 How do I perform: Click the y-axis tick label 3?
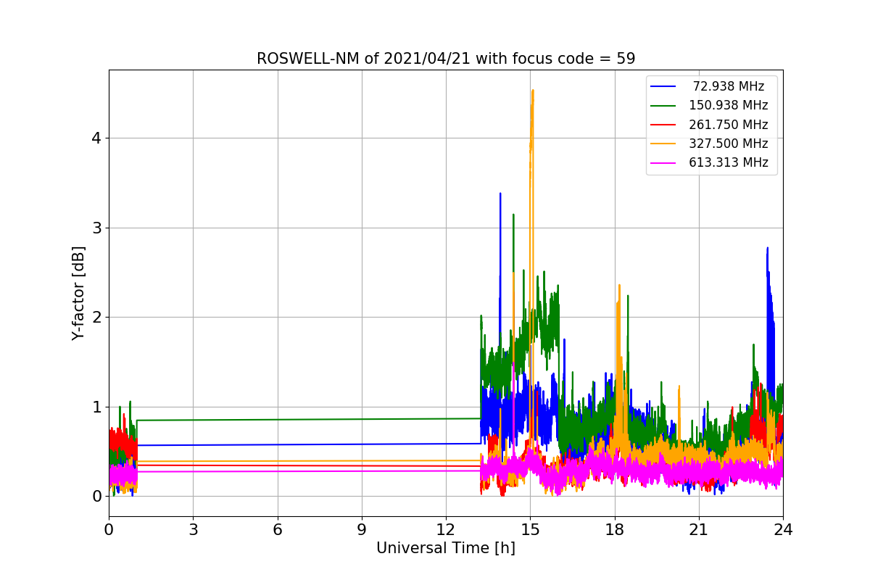coord(95,228)
